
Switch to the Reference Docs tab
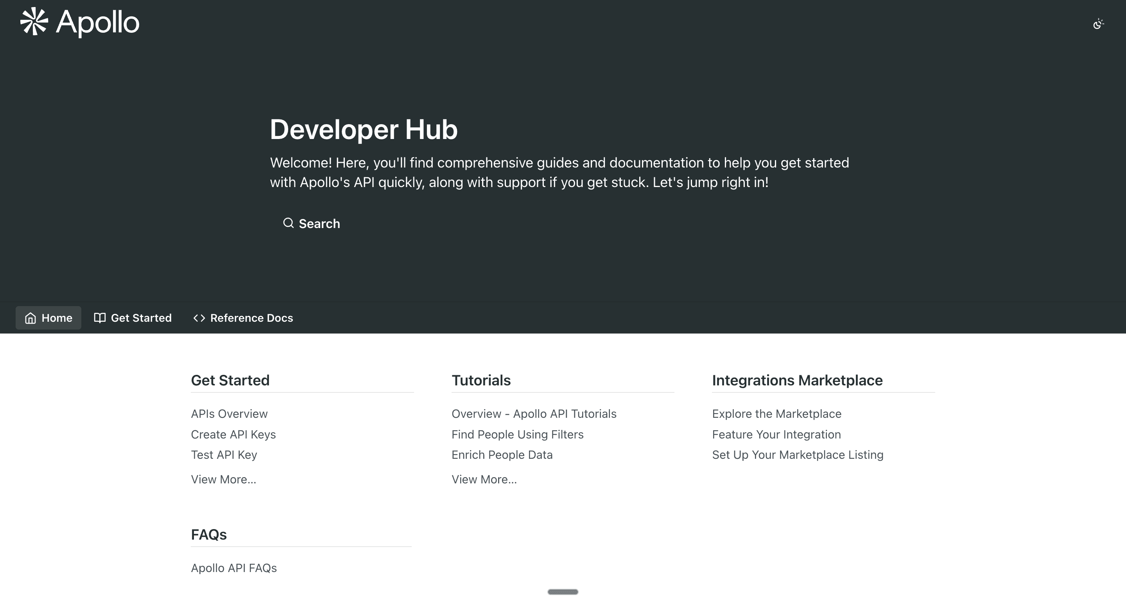point(251,318)
